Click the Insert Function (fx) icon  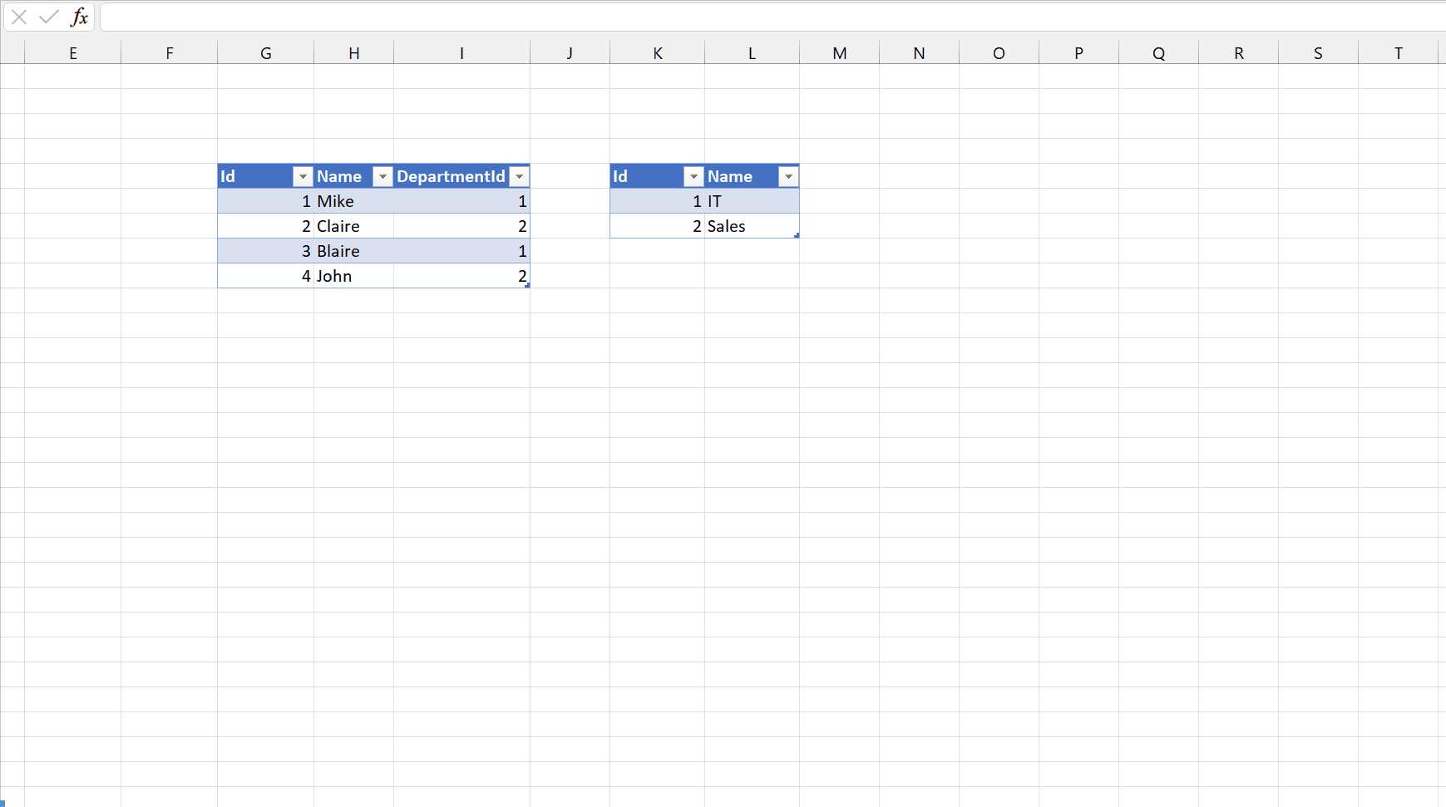(x=79, y=17)
